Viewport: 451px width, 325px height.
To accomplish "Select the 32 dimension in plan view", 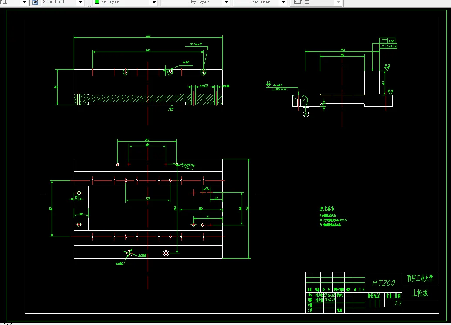I will click(216, 198).
